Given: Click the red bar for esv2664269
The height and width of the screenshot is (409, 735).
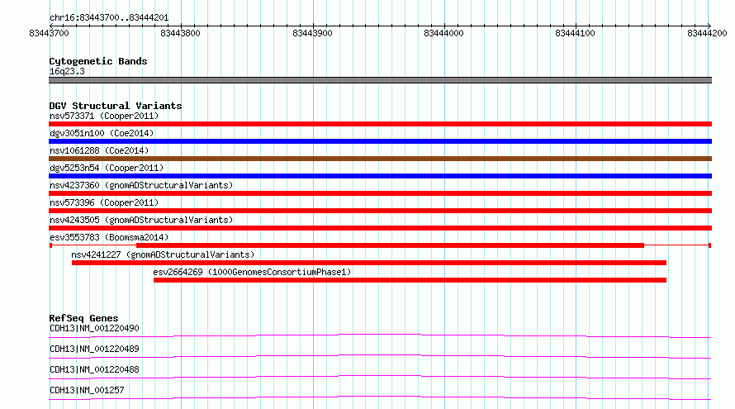Looking at the screenshot, I should [x=410, y=280].
